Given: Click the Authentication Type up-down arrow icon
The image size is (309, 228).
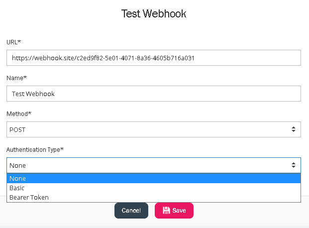Looking at the screenshot, I should click(294, 165).
